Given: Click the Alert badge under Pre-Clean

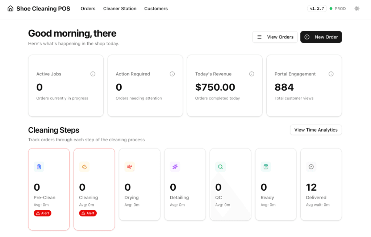Looking at the screenshot, I should (42, 213).
